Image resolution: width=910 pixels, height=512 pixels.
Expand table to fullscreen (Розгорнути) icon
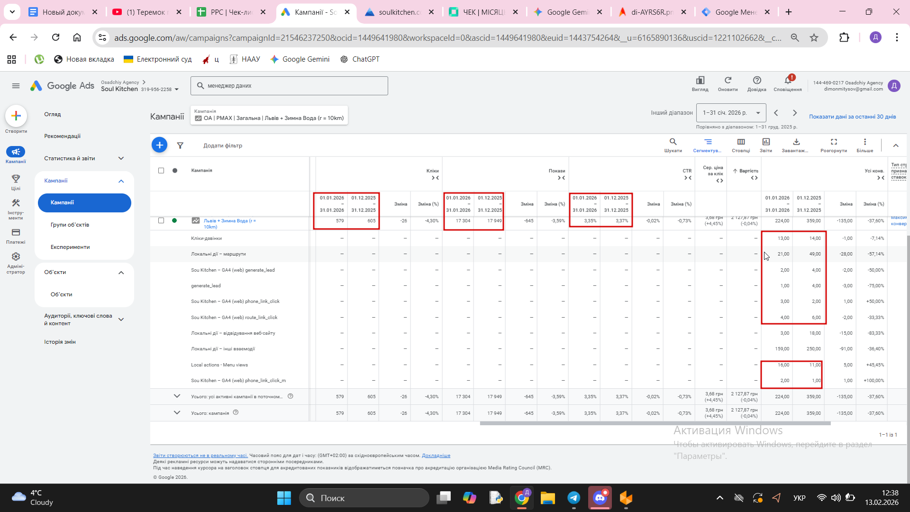[833, 142]
